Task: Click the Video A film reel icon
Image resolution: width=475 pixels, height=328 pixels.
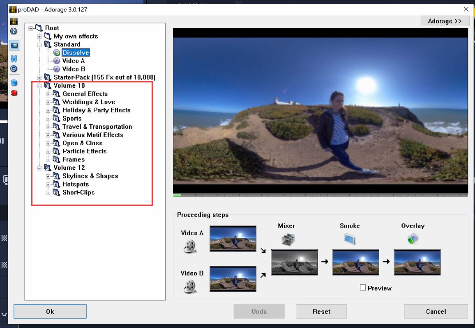Action: click(190, 246)
